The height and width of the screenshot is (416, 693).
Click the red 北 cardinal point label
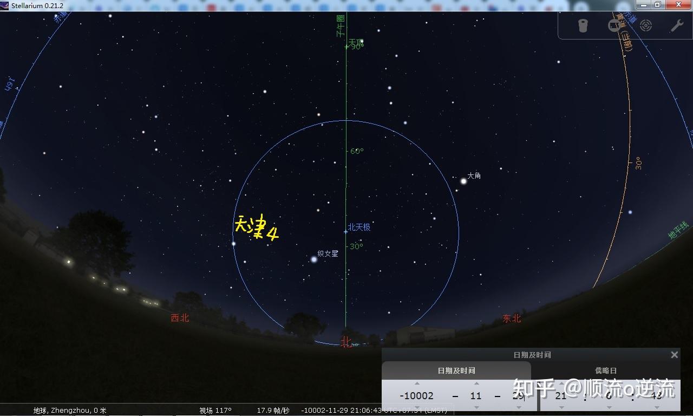point(346,342)
